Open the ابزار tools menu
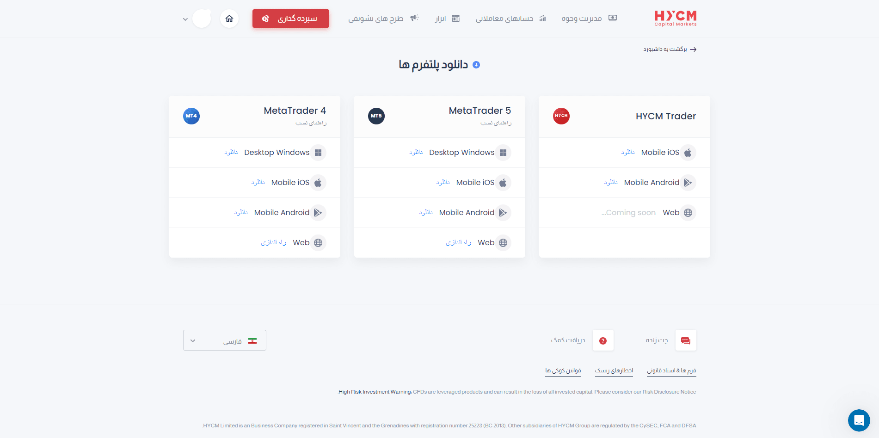 440,19
